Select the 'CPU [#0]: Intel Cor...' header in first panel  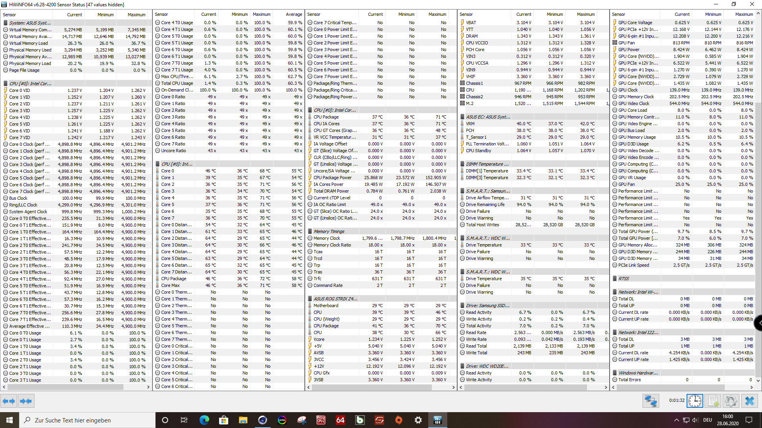pyautogui.click(x=77, y=84)
